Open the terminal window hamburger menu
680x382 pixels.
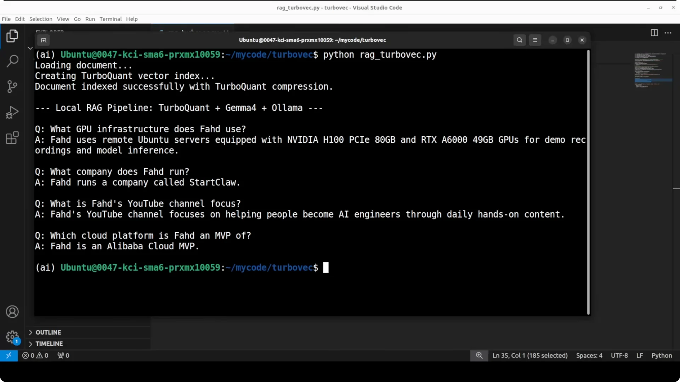coord(535,40)
